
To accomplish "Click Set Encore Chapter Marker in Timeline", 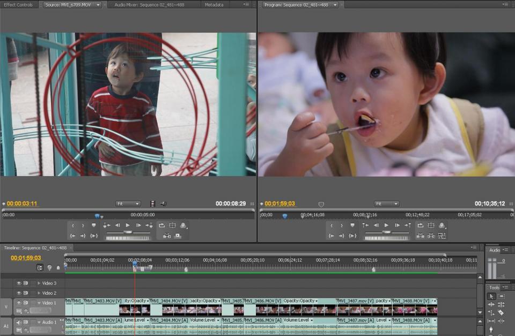I will click(49, 268).
